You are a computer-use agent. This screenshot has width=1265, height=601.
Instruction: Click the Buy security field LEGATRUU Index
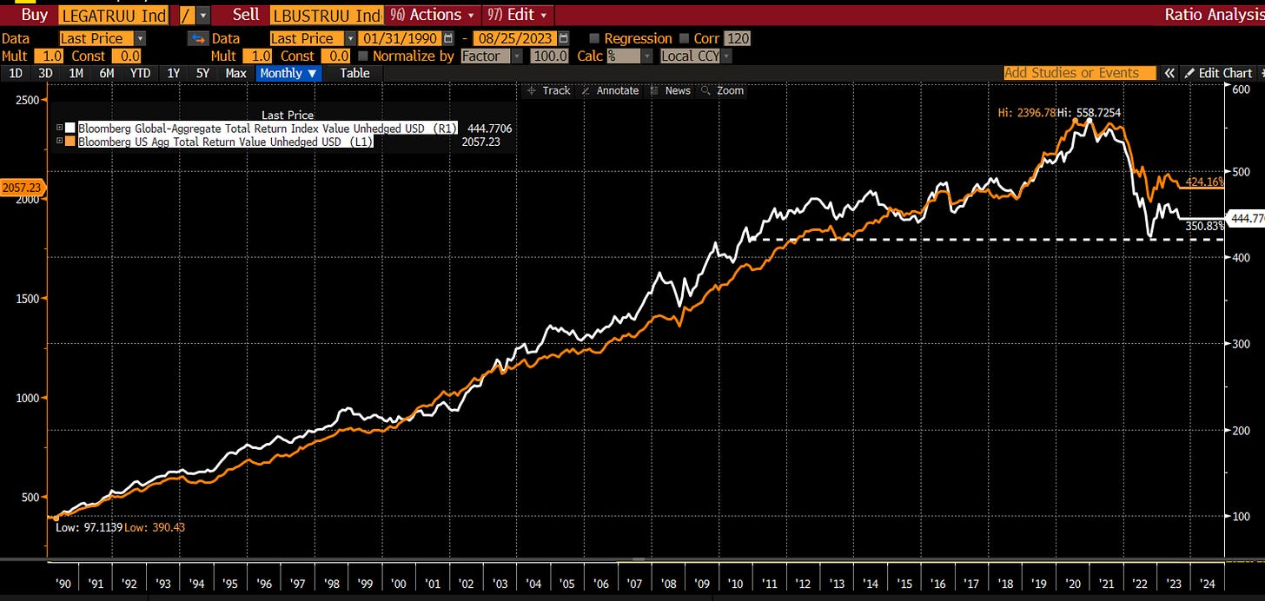coord(114,15)
